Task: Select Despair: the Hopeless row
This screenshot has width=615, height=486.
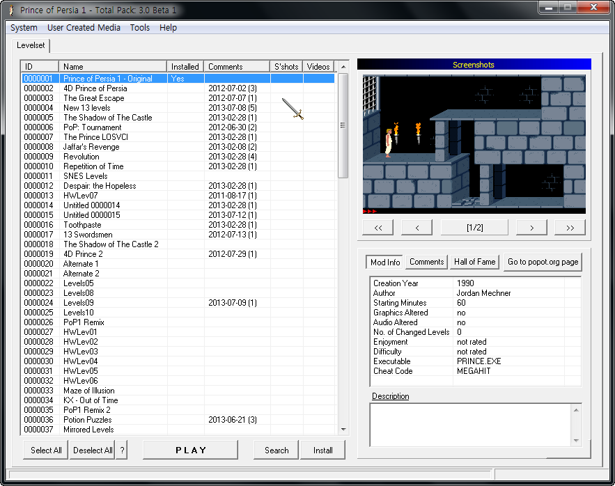Action: pos(178,186)
